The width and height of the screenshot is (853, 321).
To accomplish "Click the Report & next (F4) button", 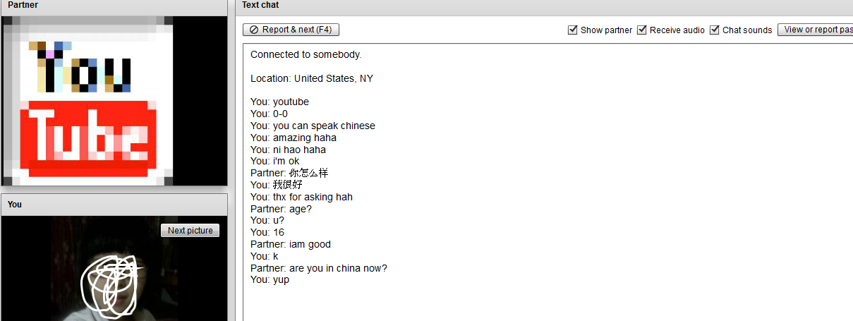I will [x=291, y=30].
